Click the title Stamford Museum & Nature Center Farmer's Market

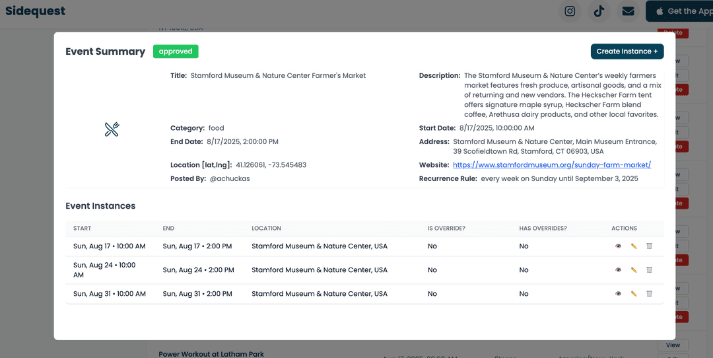(x=278, y=75)
